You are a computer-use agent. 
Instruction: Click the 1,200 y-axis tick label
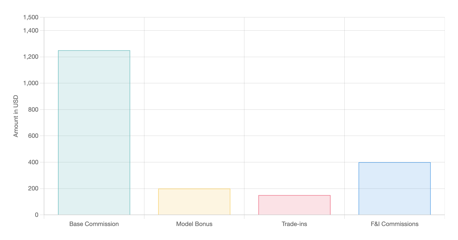point(31,57)
